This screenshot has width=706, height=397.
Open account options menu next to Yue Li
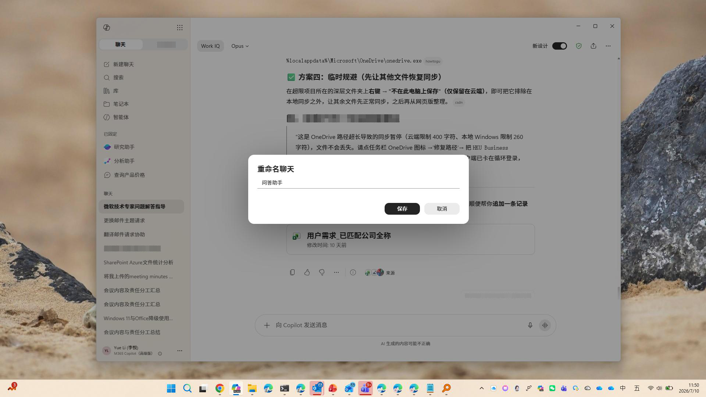pos(179,351)
